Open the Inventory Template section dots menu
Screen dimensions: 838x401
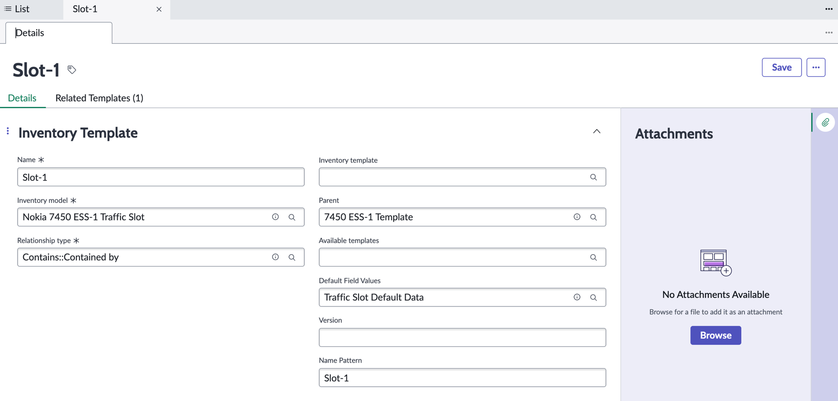[x=8, y=131]
